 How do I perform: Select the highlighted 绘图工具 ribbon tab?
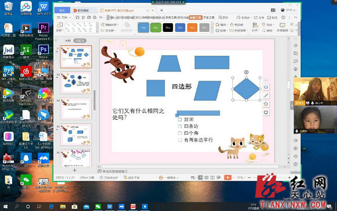click(x=196, y=17)
